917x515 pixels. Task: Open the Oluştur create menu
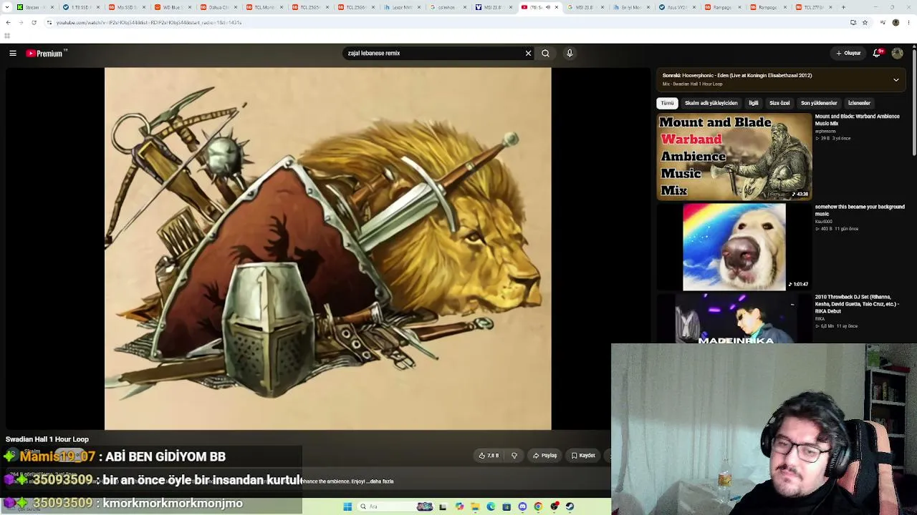tap(848, 53)
